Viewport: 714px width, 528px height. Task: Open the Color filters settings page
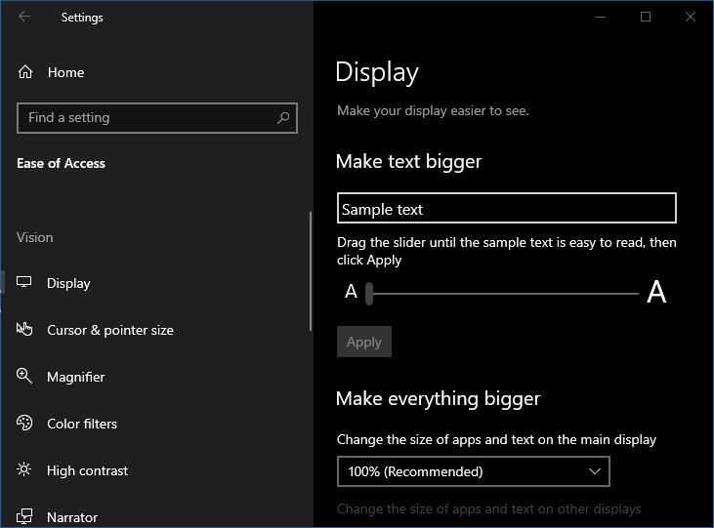[82, 424]
